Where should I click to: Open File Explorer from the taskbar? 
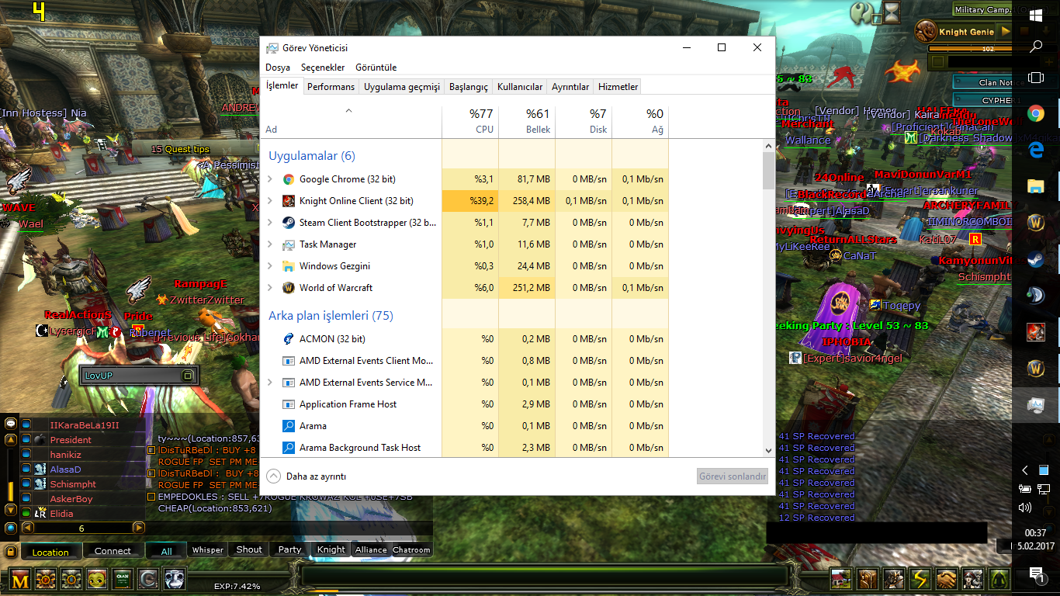pos(1036,186)
